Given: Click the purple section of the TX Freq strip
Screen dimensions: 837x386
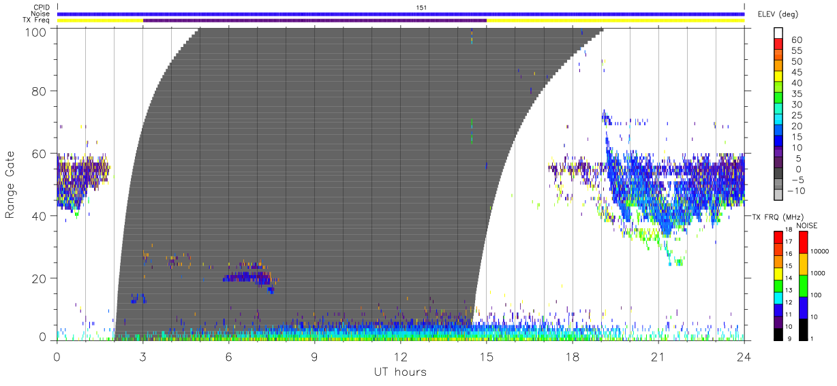Looking at the screenshot, I should click(315, 20).
